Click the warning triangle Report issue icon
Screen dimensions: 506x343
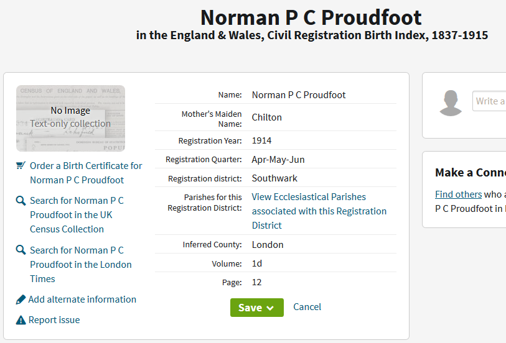(x=21, y=321)
